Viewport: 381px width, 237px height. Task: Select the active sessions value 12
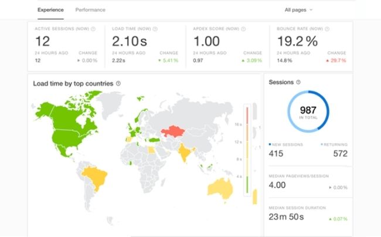click(x=43, y=41)
